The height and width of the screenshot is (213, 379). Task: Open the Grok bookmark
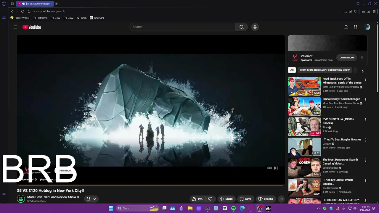coord(82,18)
